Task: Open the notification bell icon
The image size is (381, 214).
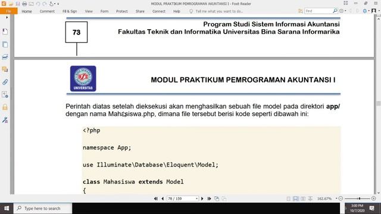Action: click(365, 11)
